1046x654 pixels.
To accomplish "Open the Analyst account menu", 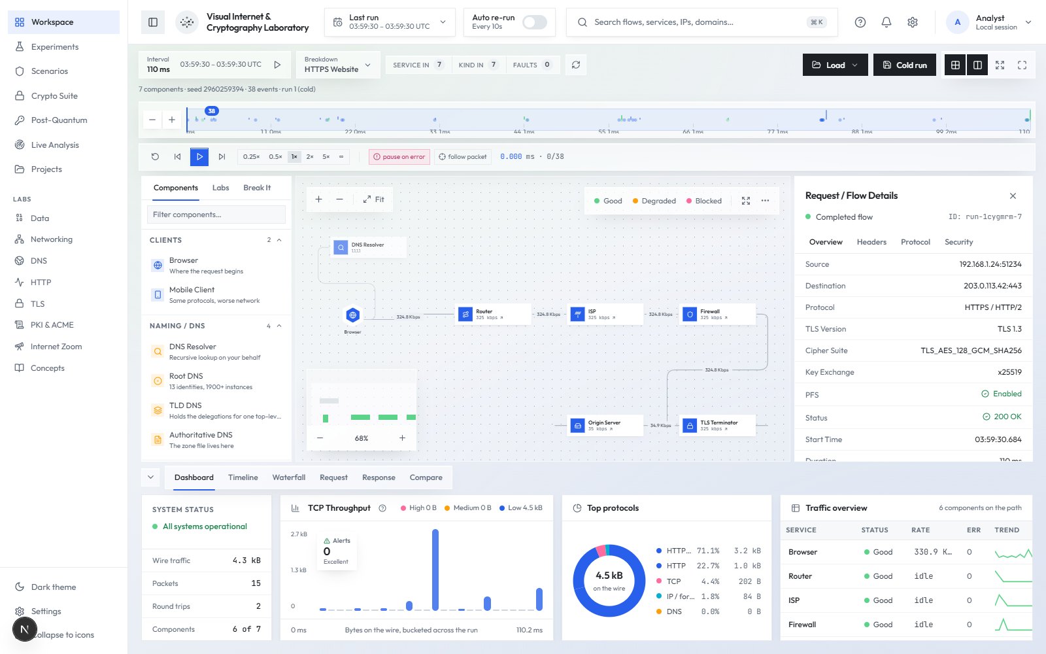I will 990,22.
